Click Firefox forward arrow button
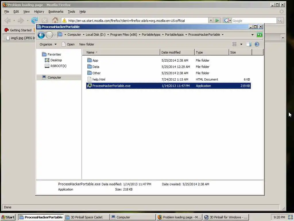Screen dimensions: 294x221 (x=21, y=20)
